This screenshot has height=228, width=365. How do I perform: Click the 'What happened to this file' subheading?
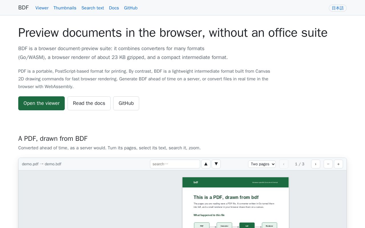[209, 215]
